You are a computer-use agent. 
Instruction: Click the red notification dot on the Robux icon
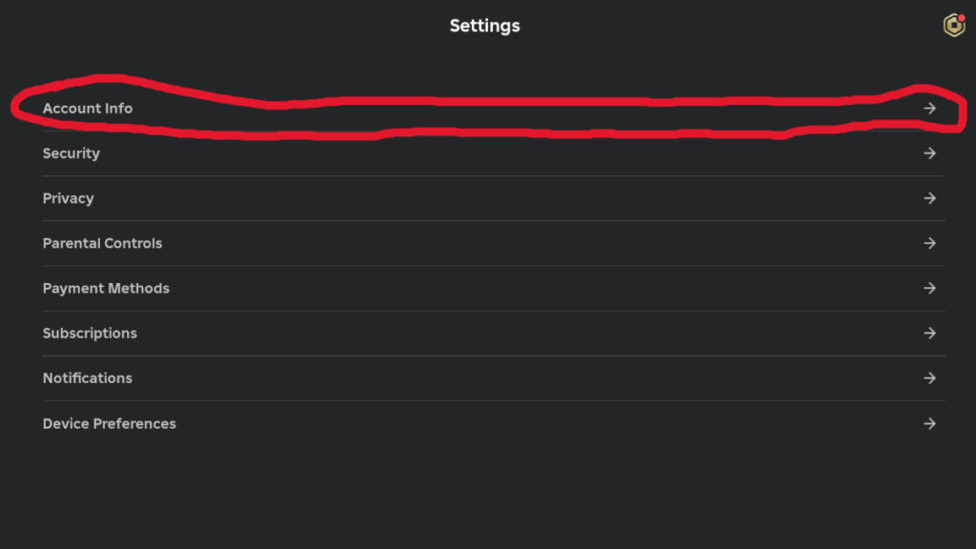pyautogui.click(x=962, y=16)
